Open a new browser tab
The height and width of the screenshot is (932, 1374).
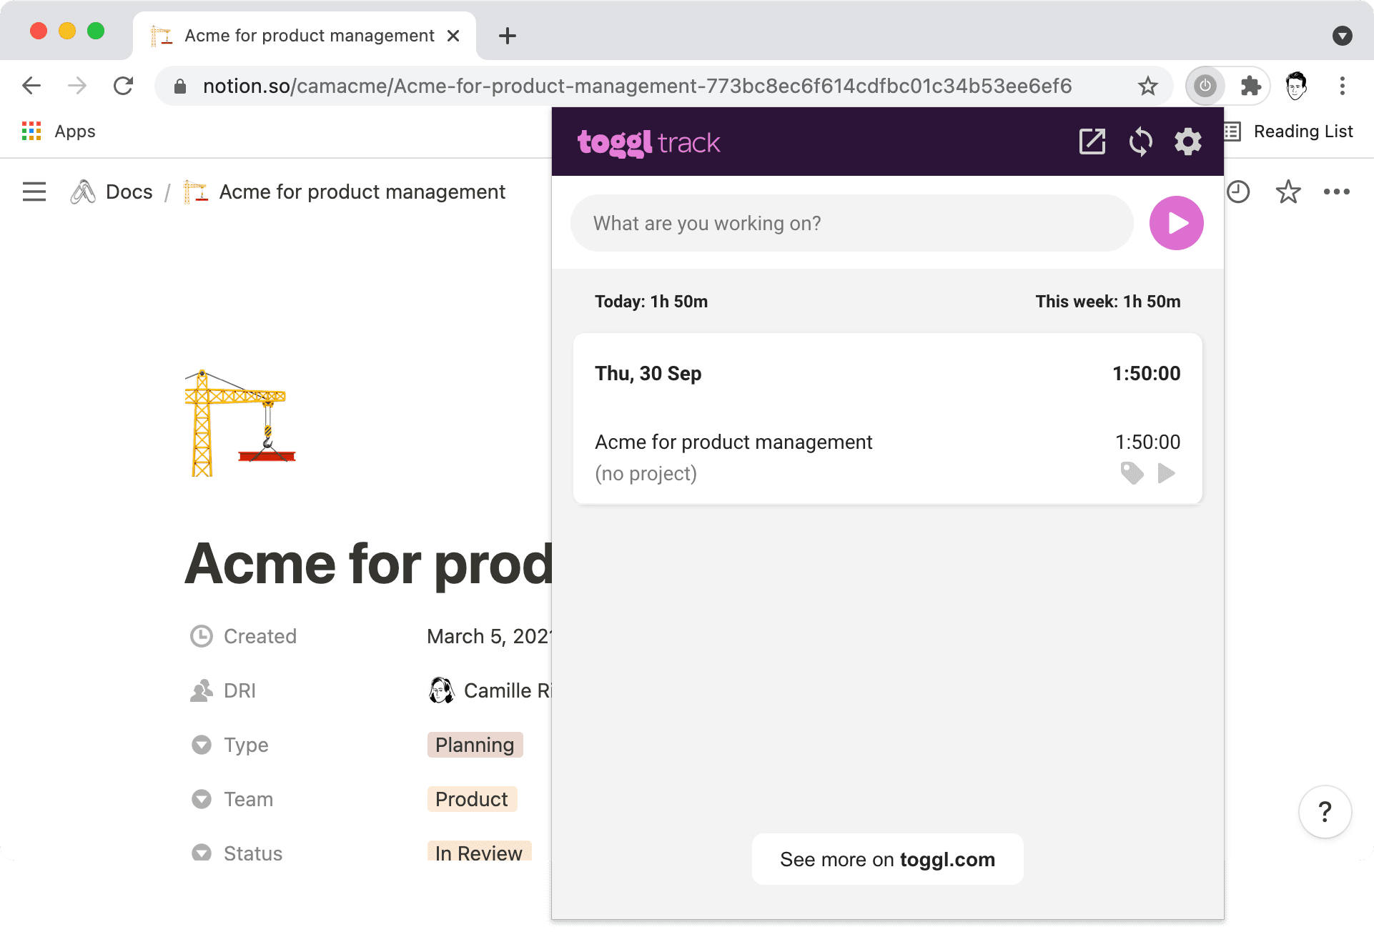coord(507,36)
